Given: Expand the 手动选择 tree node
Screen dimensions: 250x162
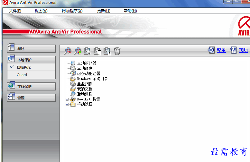Looking at the screenshot, I should pyautogui.click(x=67, y=105).
